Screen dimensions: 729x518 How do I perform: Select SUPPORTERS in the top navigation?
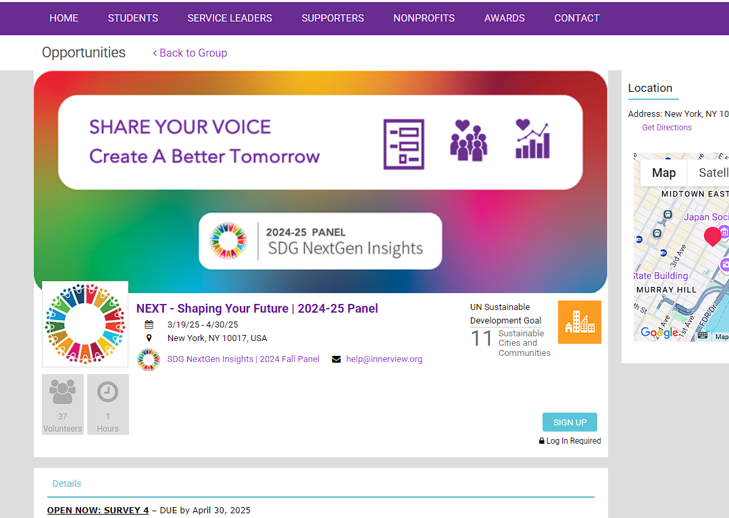coord(332,18)
